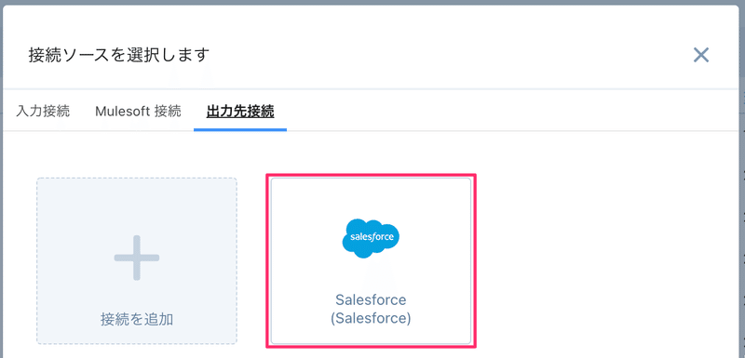Click the plus icon to add connection
Image resolution: width=745 pixels, height=358 pixels.
(137, 258)
